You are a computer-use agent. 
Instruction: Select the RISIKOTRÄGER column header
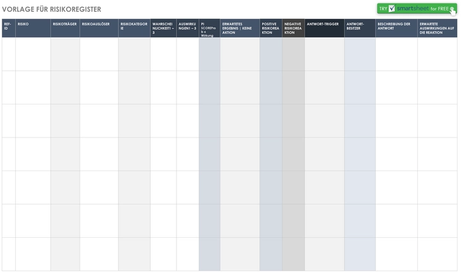(x=66, y=28)
